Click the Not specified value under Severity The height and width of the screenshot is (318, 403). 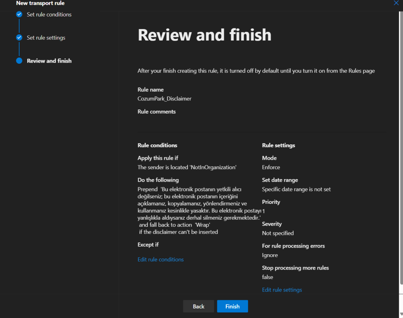tap(278, 233)
